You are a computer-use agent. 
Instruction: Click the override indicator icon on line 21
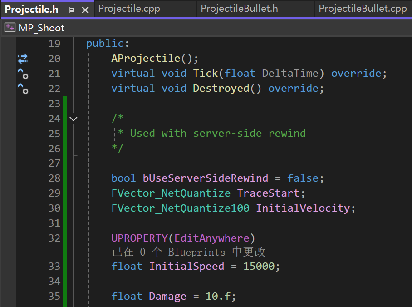(23, 74)
